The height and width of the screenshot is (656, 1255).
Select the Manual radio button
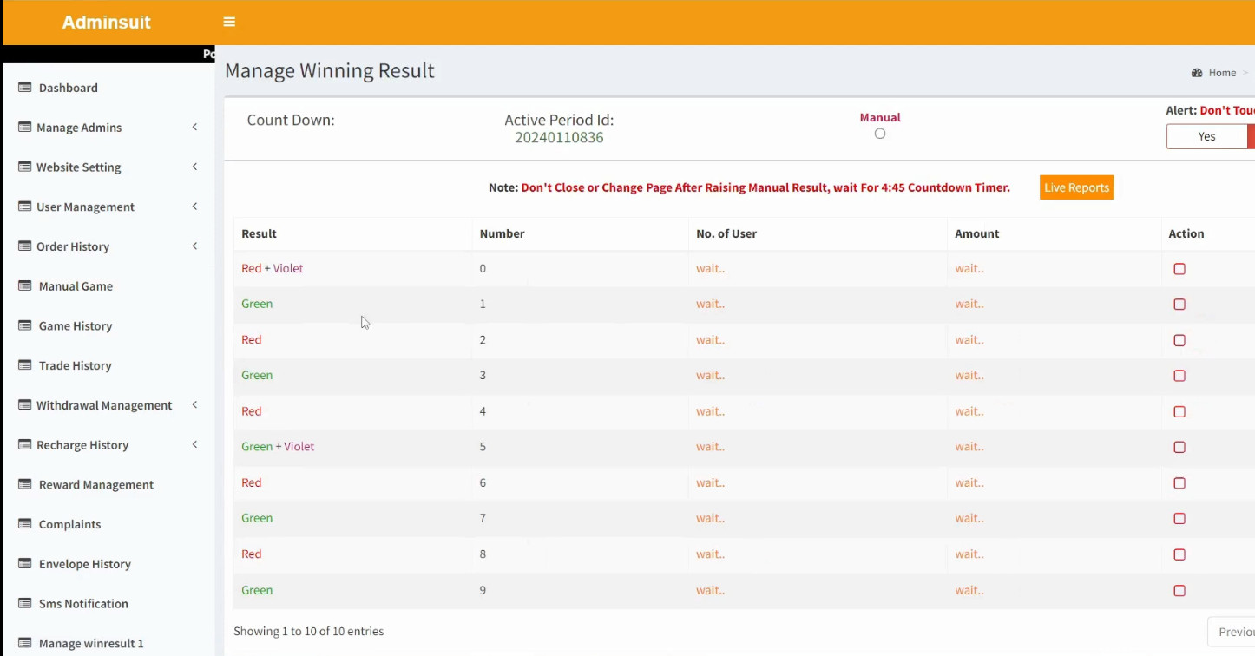pos(880,134)
